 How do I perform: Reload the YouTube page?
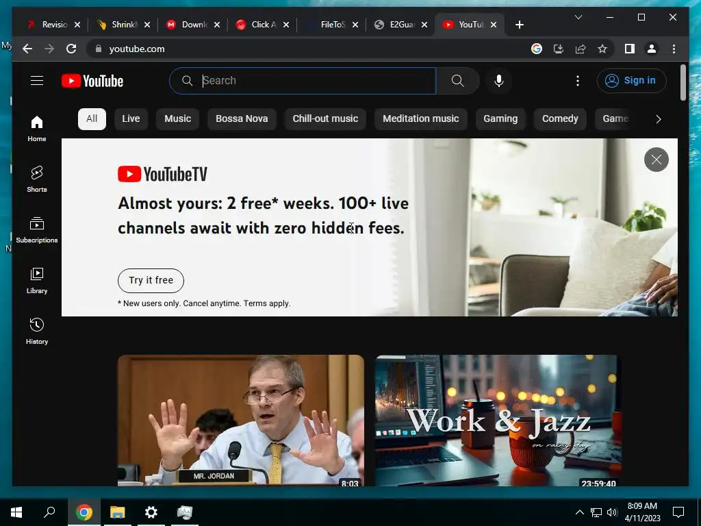click(71, 49)
